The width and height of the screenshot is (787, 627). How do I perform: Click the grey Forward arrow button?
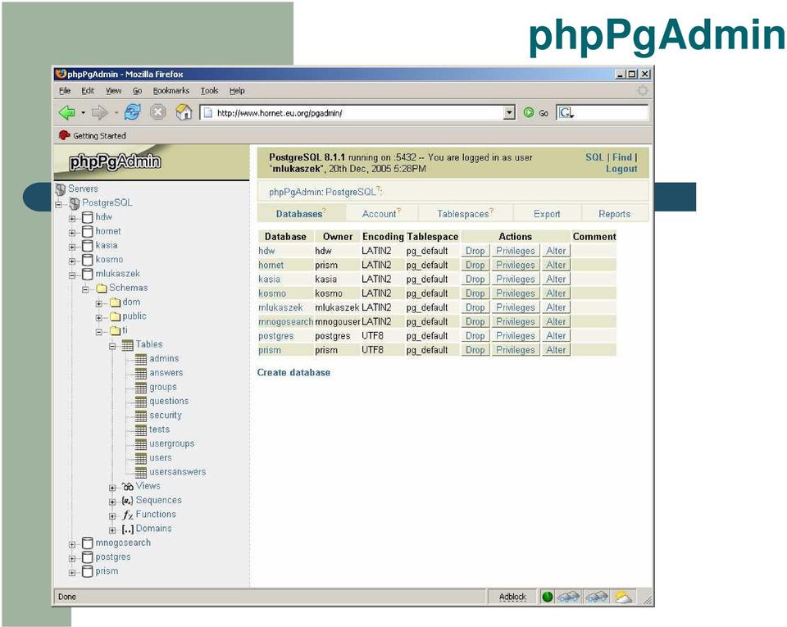pyautogui.click(x=99, y=112)
